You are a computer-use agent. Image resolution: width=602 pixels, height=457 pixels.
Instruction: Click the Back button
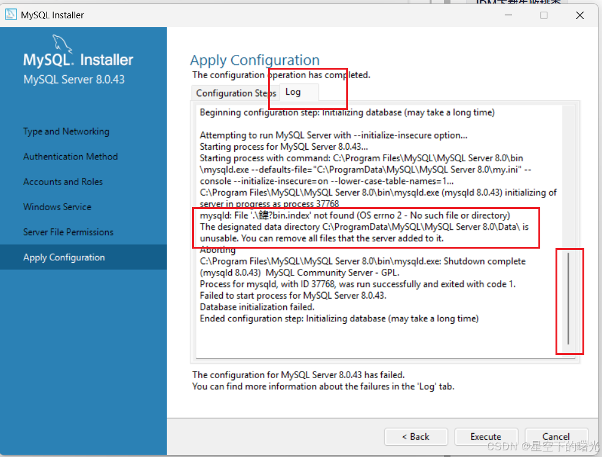(416, 436)
